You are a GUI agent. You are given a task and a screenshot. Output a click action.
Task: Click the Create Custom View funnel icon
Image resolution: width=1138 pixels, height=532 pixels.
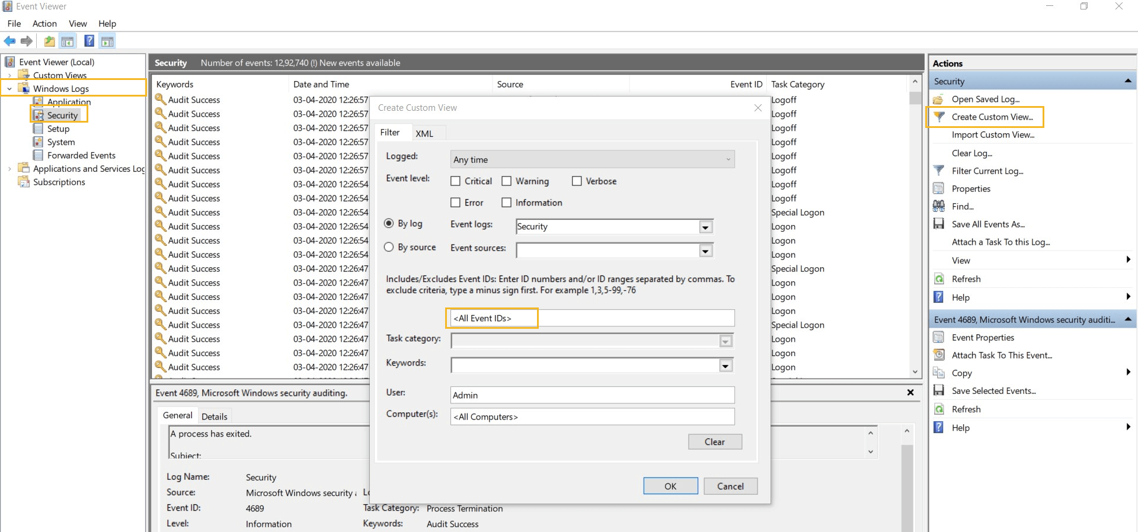click(939, 117)
